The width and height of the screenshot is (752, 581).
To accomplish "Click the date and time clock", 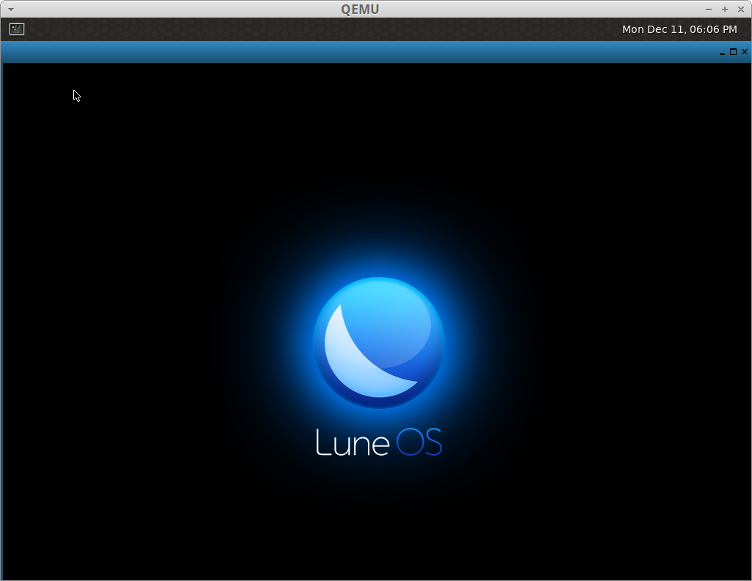I will pyautogui.click(x=679, y=29).
